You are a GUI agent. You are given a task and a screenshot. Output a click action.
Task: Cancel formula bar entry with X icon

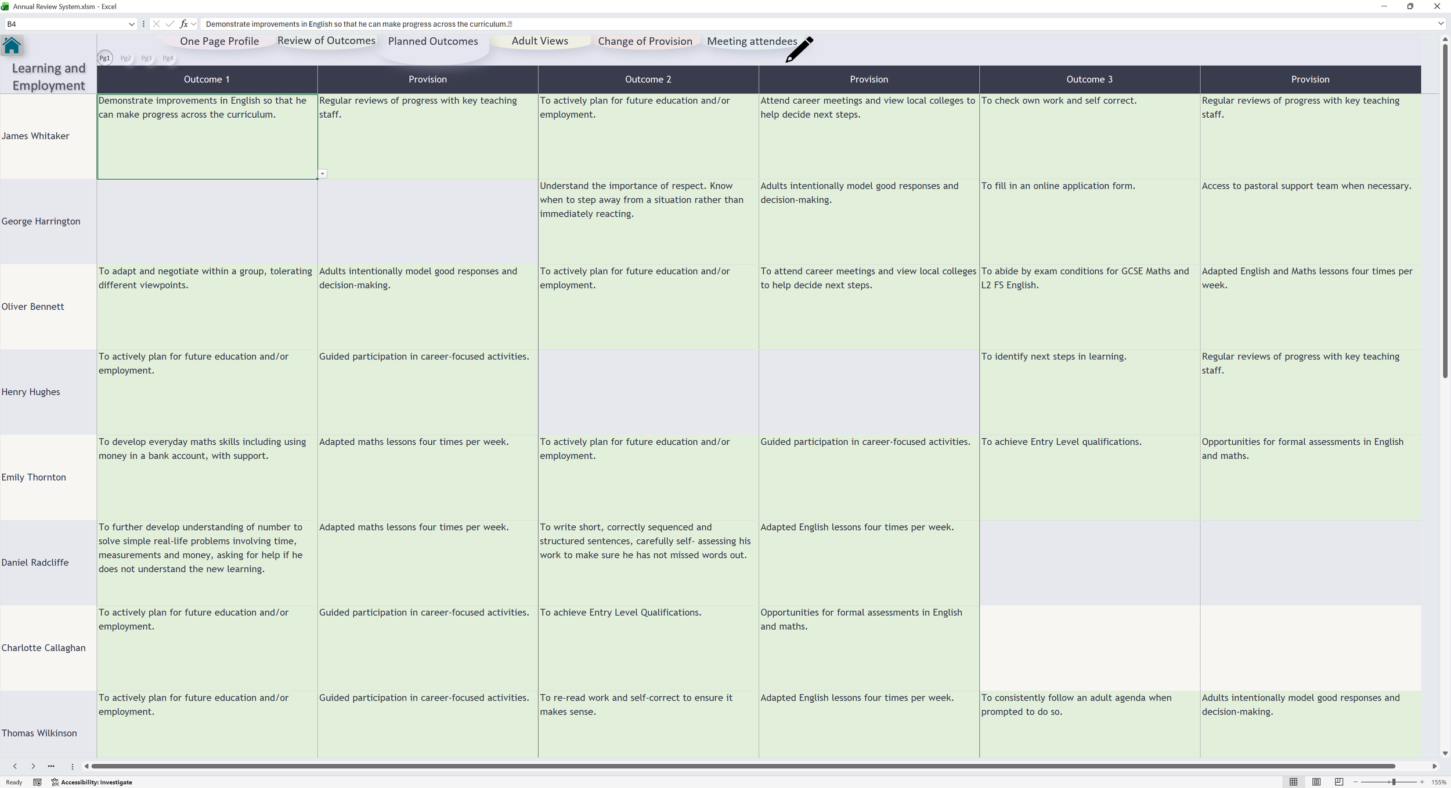156,24
